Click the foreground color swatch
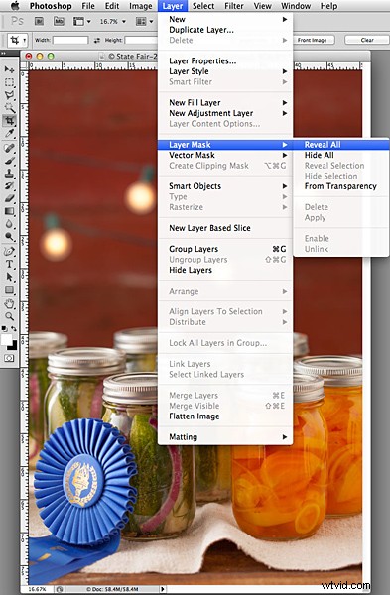This screenshot has width=390, height=595. coord(7,339)
